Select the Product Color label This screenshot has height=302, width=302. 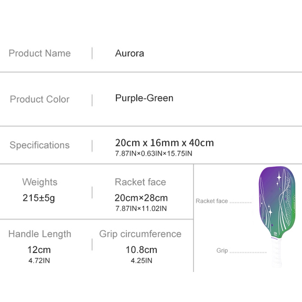tap(40, 99)
